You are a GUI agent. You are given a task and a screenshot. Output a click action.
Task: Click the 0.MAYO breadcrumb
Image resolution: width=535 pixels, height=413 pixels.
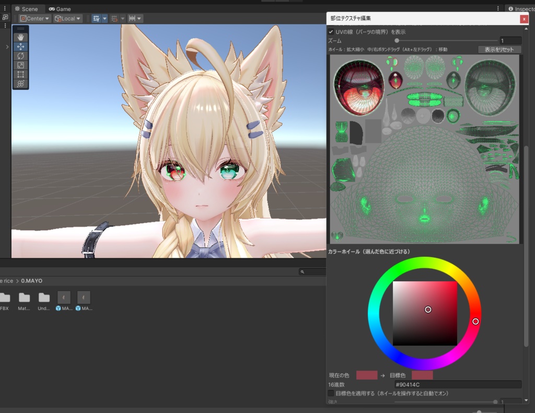(32, 281)
